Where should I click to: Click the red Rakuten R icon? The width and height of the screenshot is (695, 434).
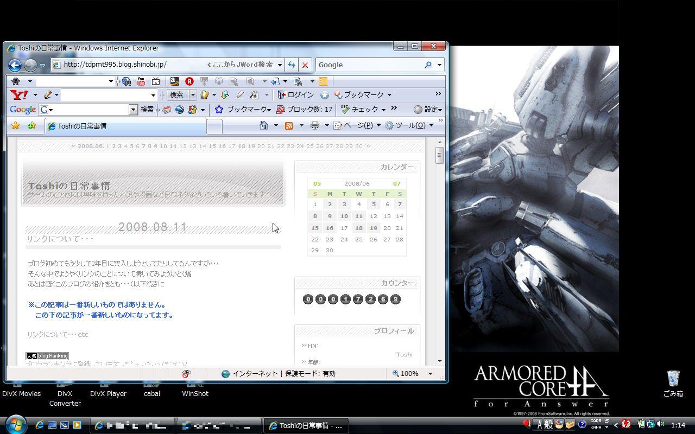coord(189,81)
